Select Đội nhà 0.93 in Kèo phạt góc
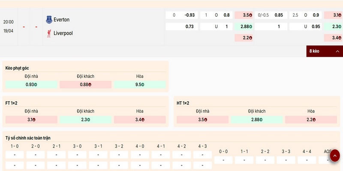Image resolution: width=343 pixels, height=171 pixels. tap(30, 85)
